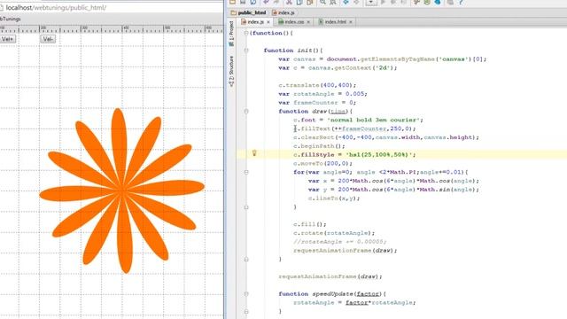Viewport: 567px width, 319px height.
Task: Click the Synchronize toolbar icon
Action: click(253, 2)
